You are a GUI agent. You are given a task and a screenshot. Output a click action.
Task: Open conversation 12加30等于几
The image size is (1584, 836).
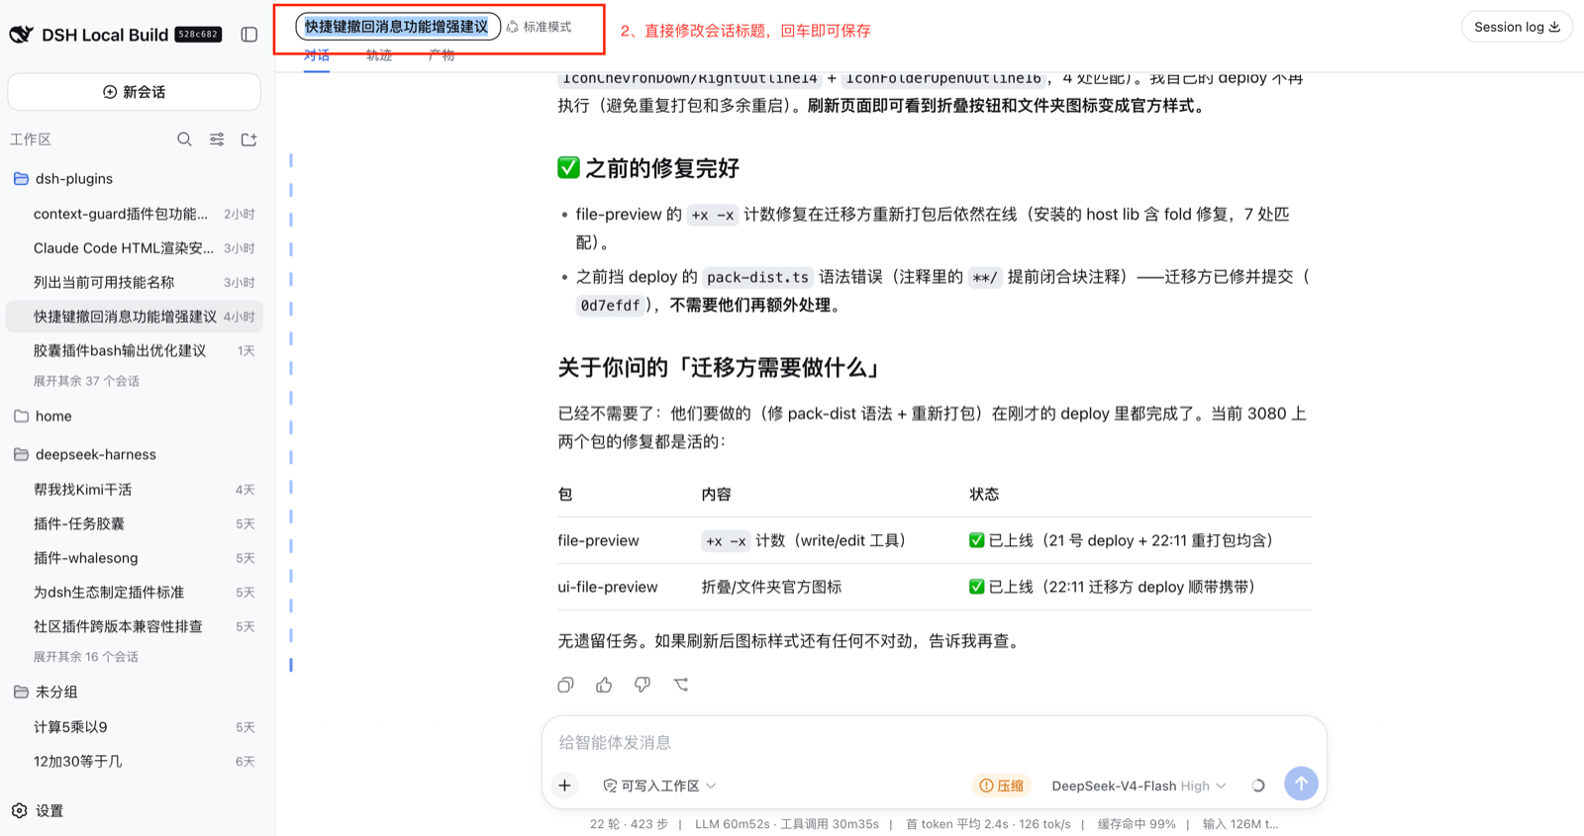point(135,762)
